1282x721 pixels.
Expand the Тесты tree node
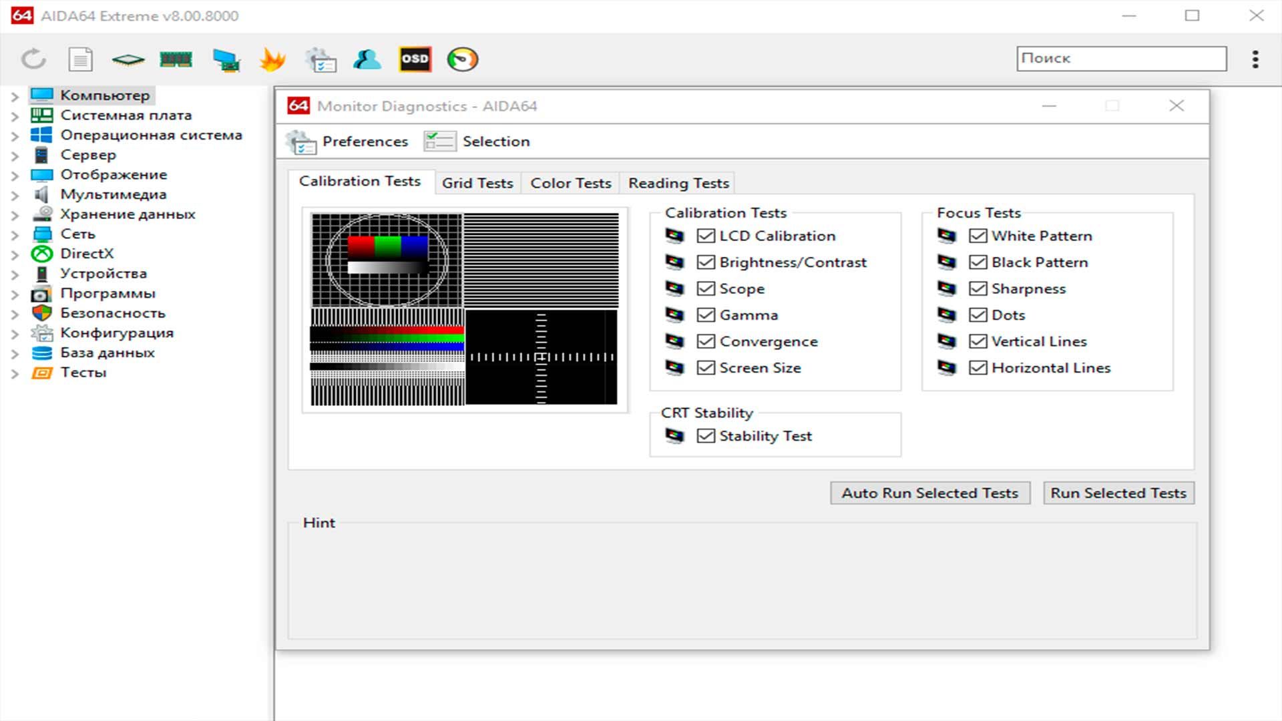click(x=15, y=374)
